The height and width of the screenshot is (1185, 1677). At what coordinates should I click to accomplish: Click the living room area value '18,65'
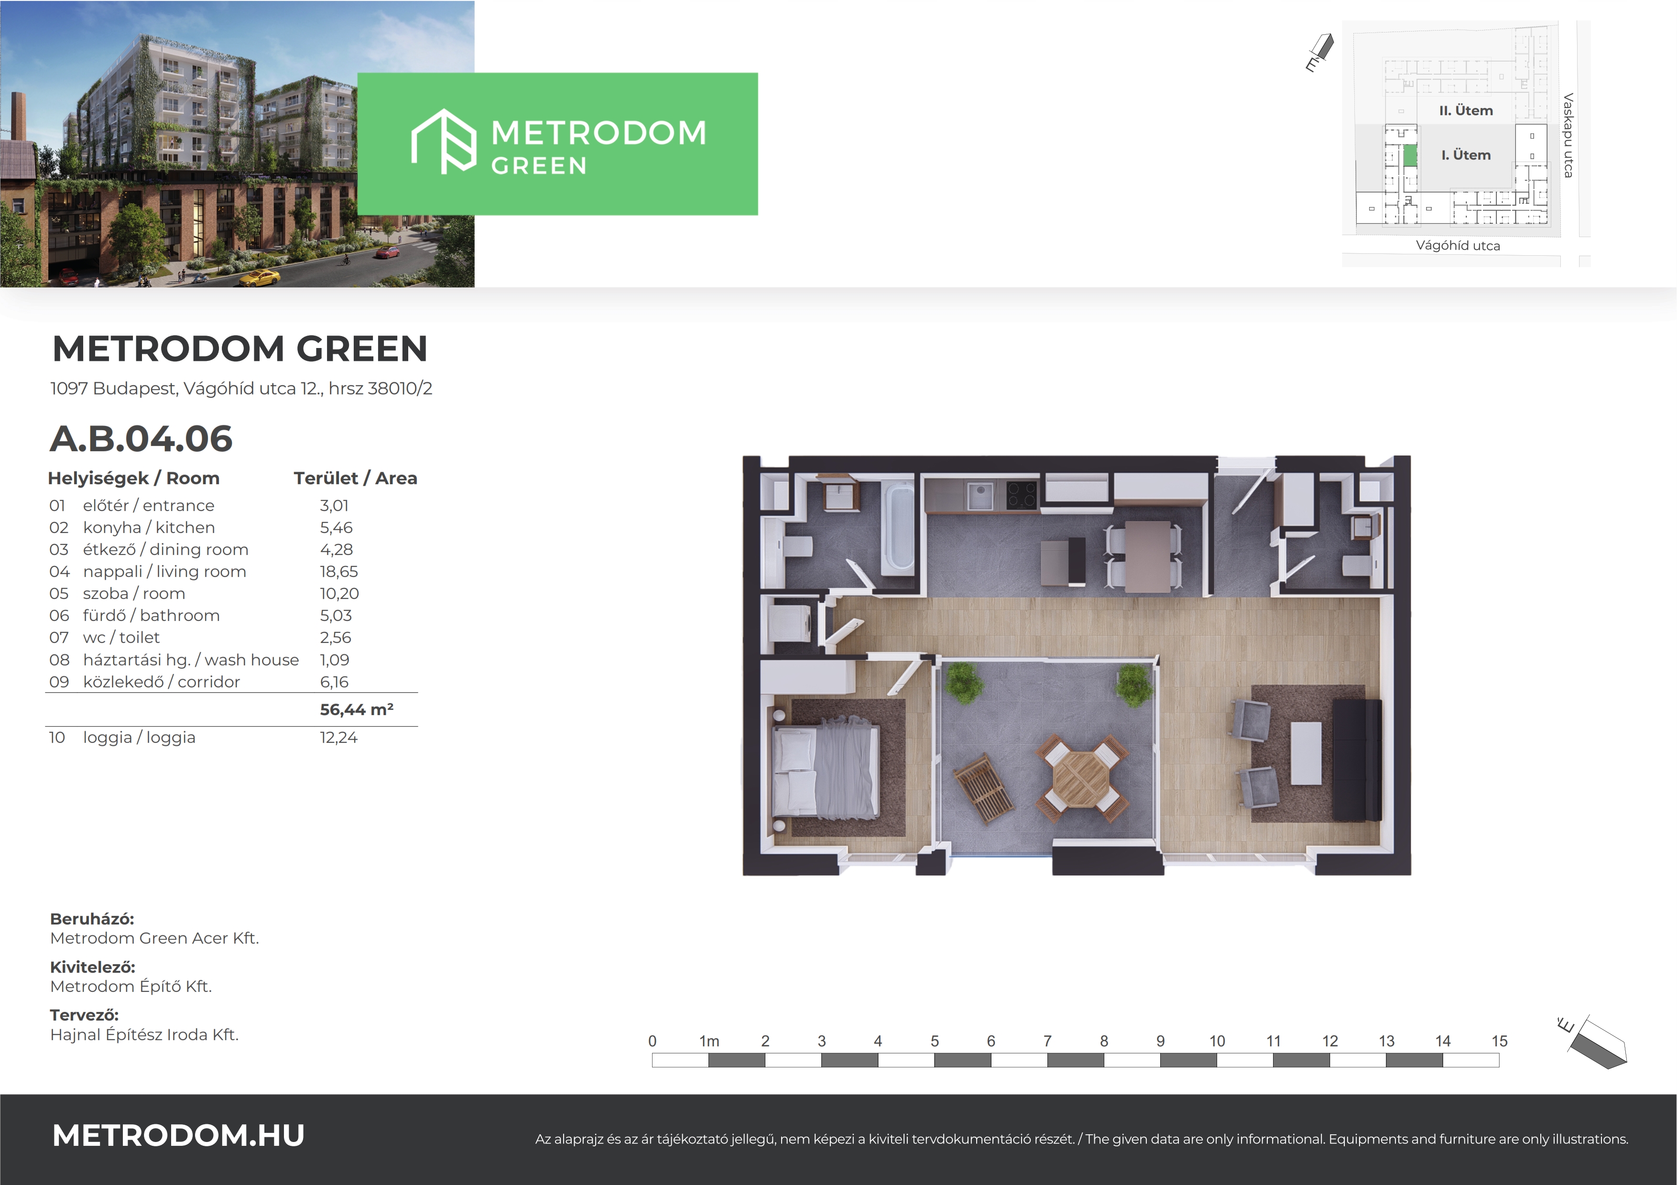339,572
